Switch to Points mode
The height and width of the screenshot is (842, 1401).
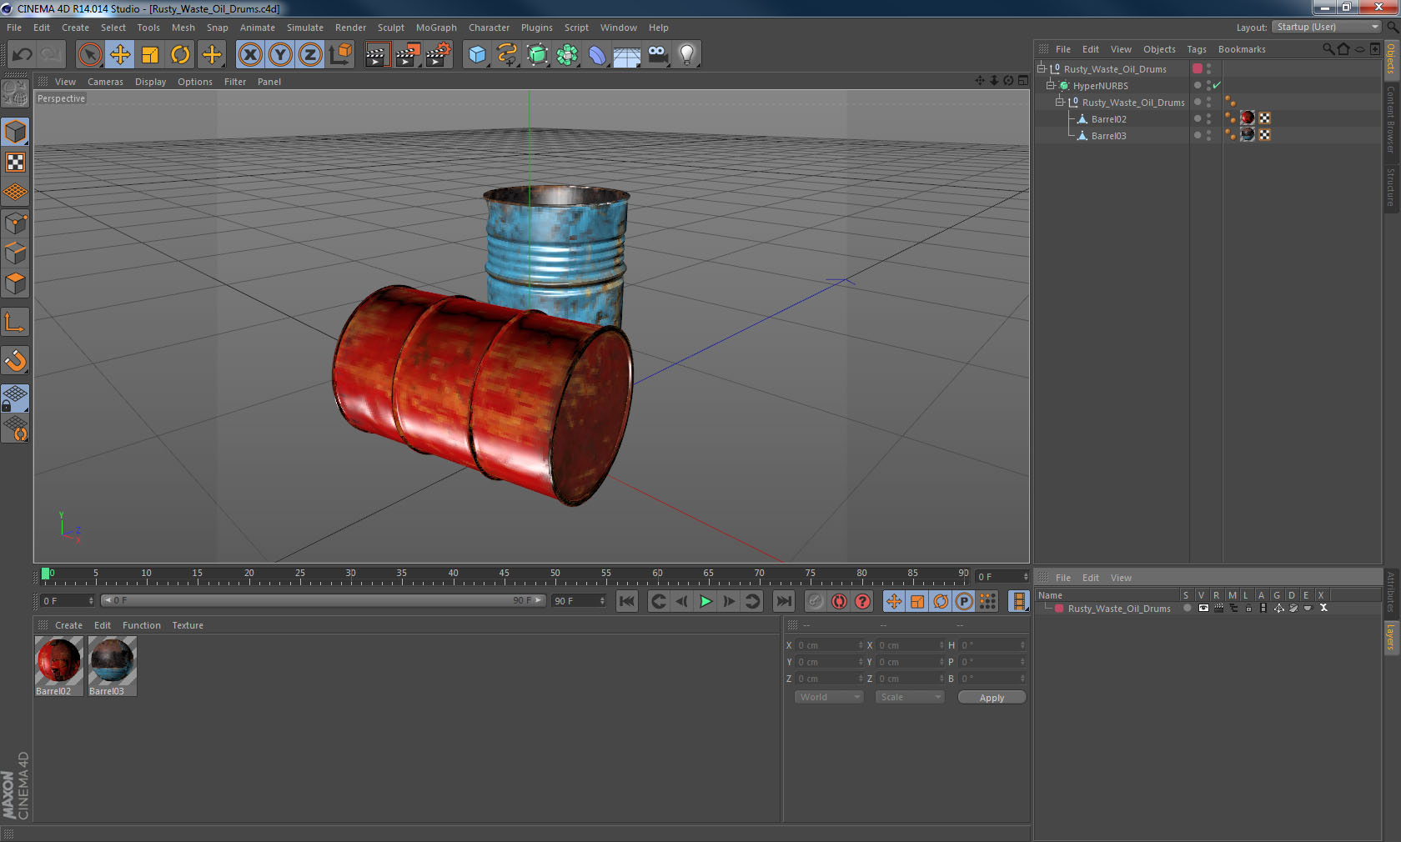[x=15, y=223]
